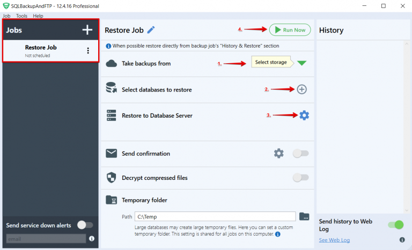This screenshot has height=250, width=412.
Task: Open the Job menu
Action: 6,16
